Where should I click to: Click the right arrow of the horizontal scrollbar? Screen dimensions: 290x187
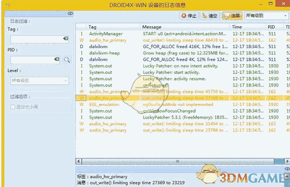[287, 161]
